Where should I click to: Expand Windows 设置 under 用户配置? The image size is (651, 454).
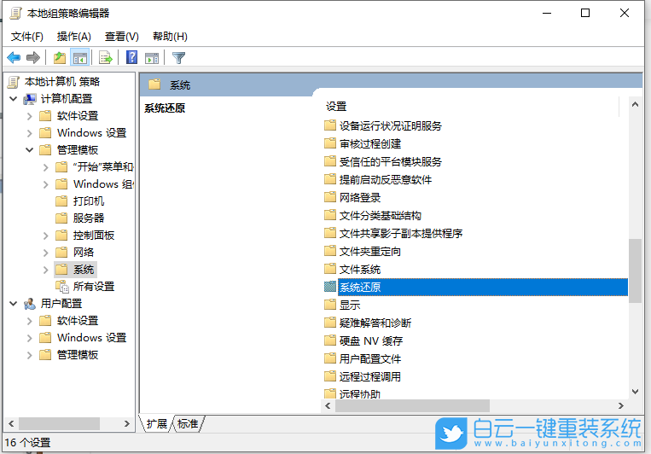[x=30, y=338]
